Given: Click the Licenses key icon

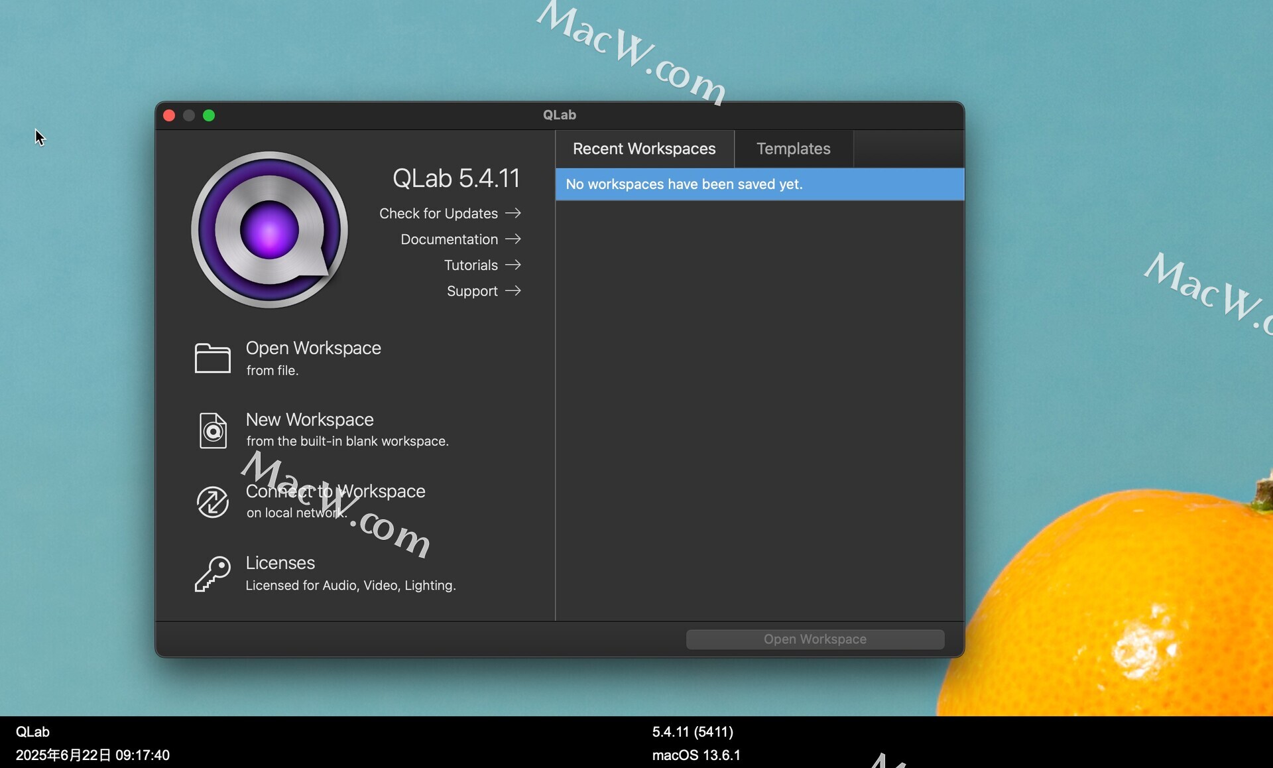Looking at the screenshot, I should 212,574.
